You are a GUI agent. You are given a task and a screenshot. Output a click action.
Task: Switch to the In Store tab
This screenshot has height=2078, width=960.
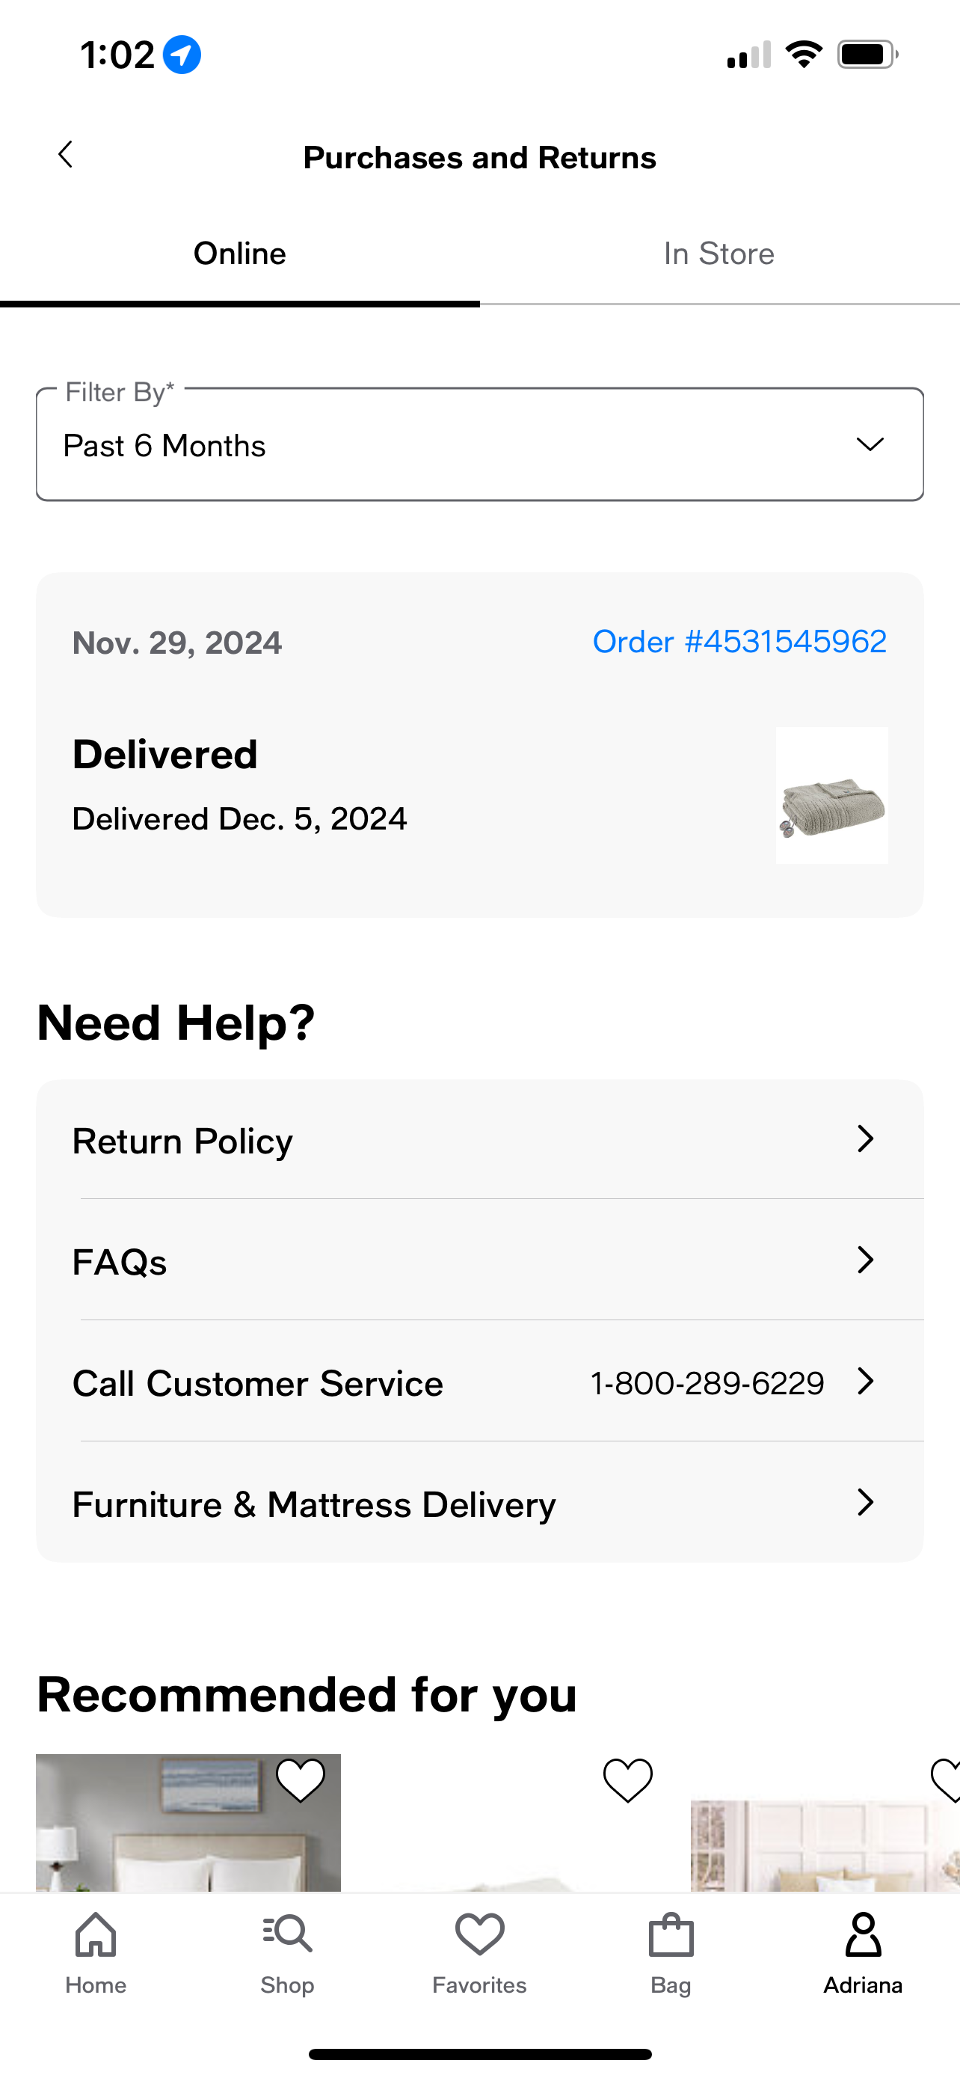click(719, 254)
